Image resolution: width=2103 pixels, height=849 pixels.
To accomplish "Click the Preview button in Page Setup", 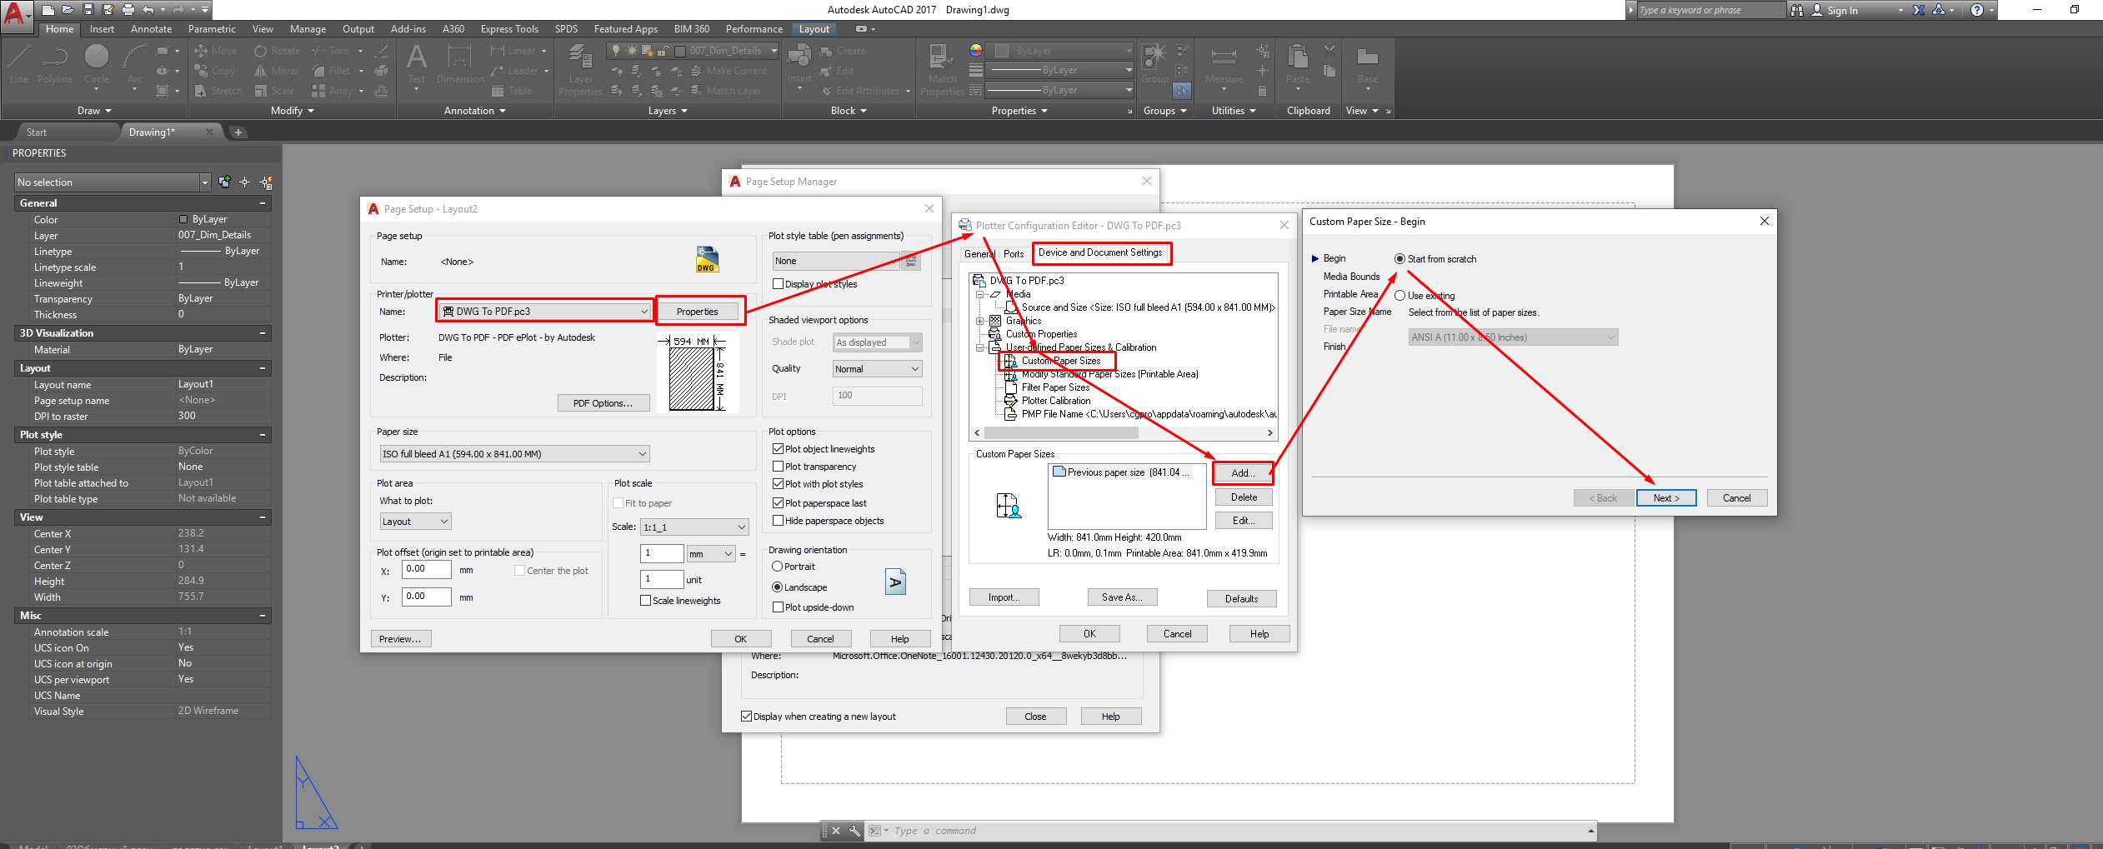I will click(400, 639).
